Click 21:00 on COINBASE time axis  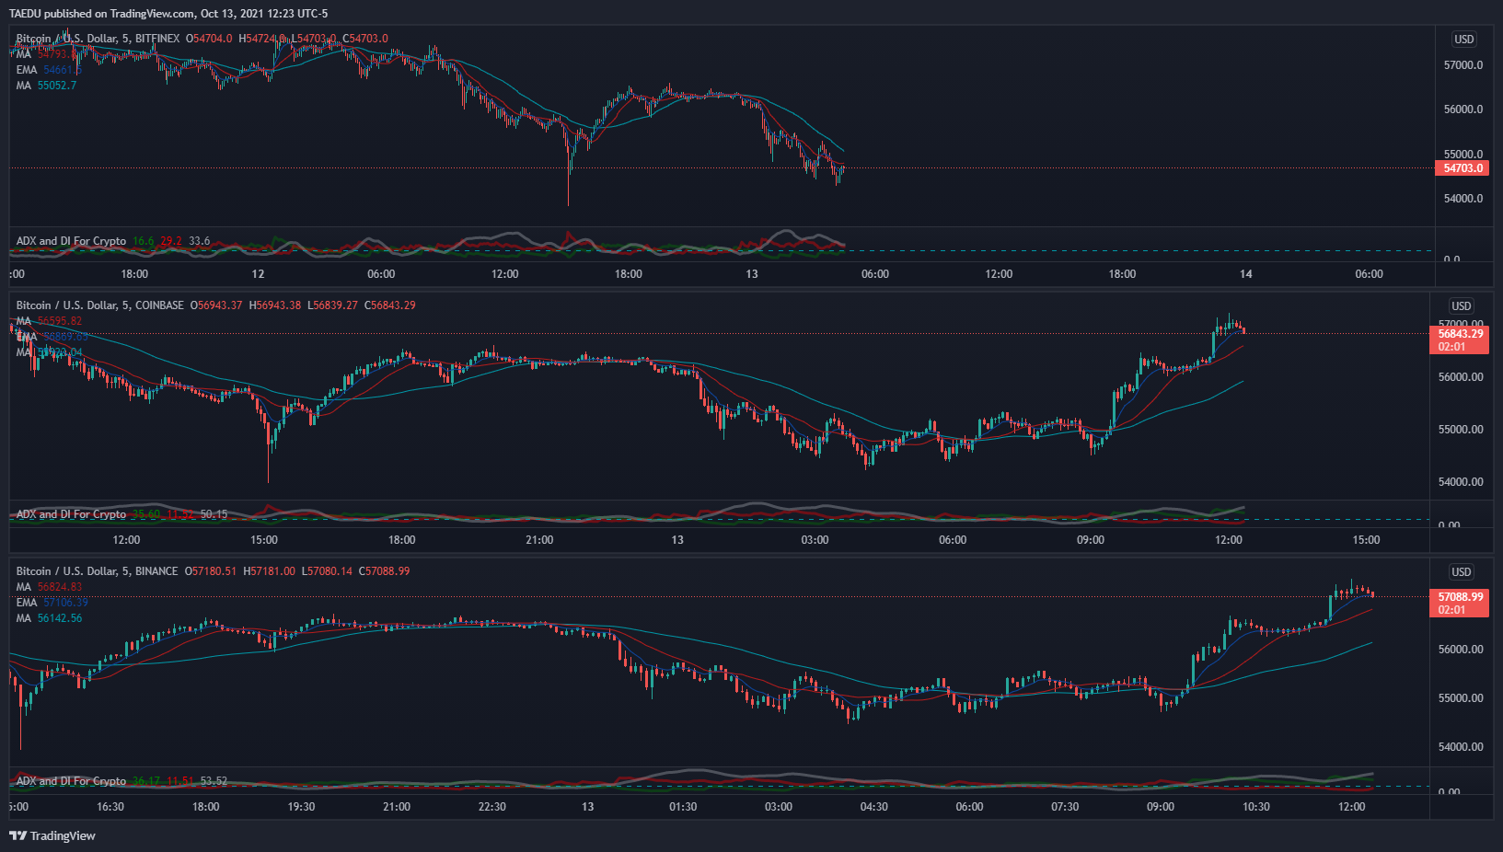click(539, 540)
